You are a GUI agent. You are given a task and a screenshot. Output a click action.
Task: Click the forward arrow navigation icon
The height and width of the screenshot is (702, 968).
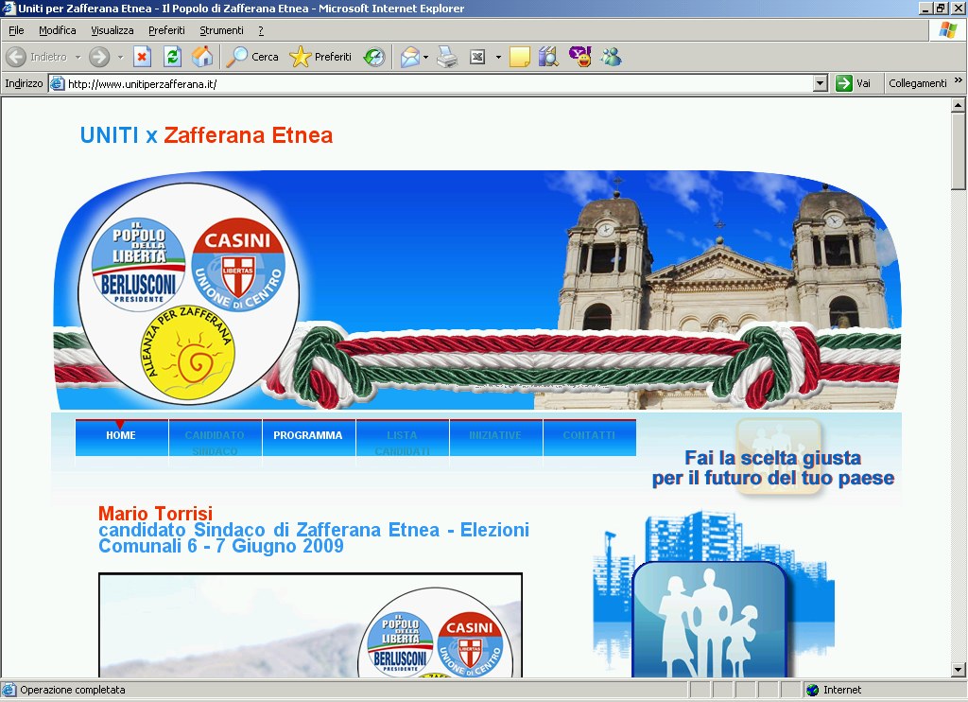click(98, 57)
